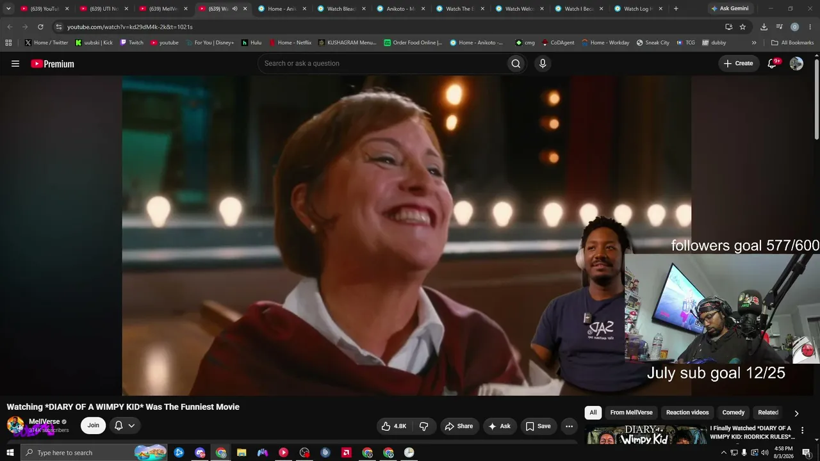
Task: Select the Reaction videos chip
Action: pos(687,412)
